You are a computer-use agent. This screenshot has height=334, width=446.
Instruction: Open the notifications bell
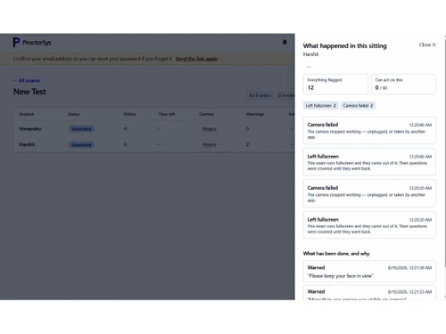(285, 42)
